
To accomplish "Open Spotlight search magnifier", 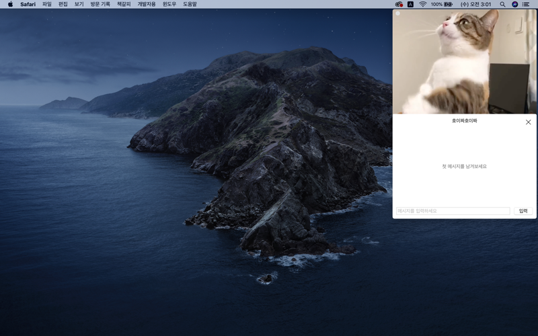I will (502, 4).
